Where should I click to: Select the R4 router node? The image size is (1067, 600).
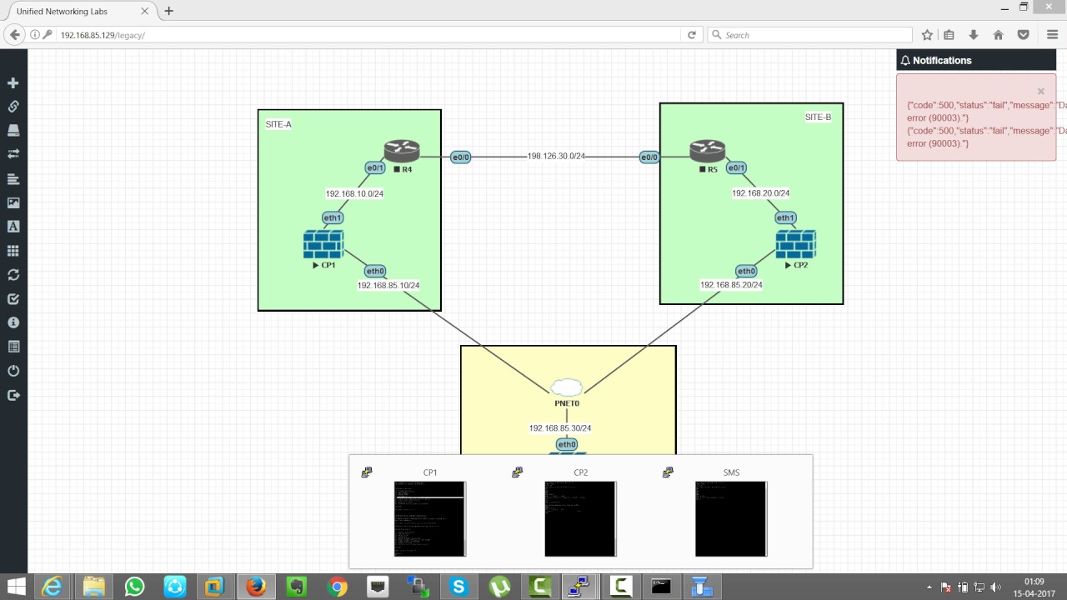pos(402,151)
